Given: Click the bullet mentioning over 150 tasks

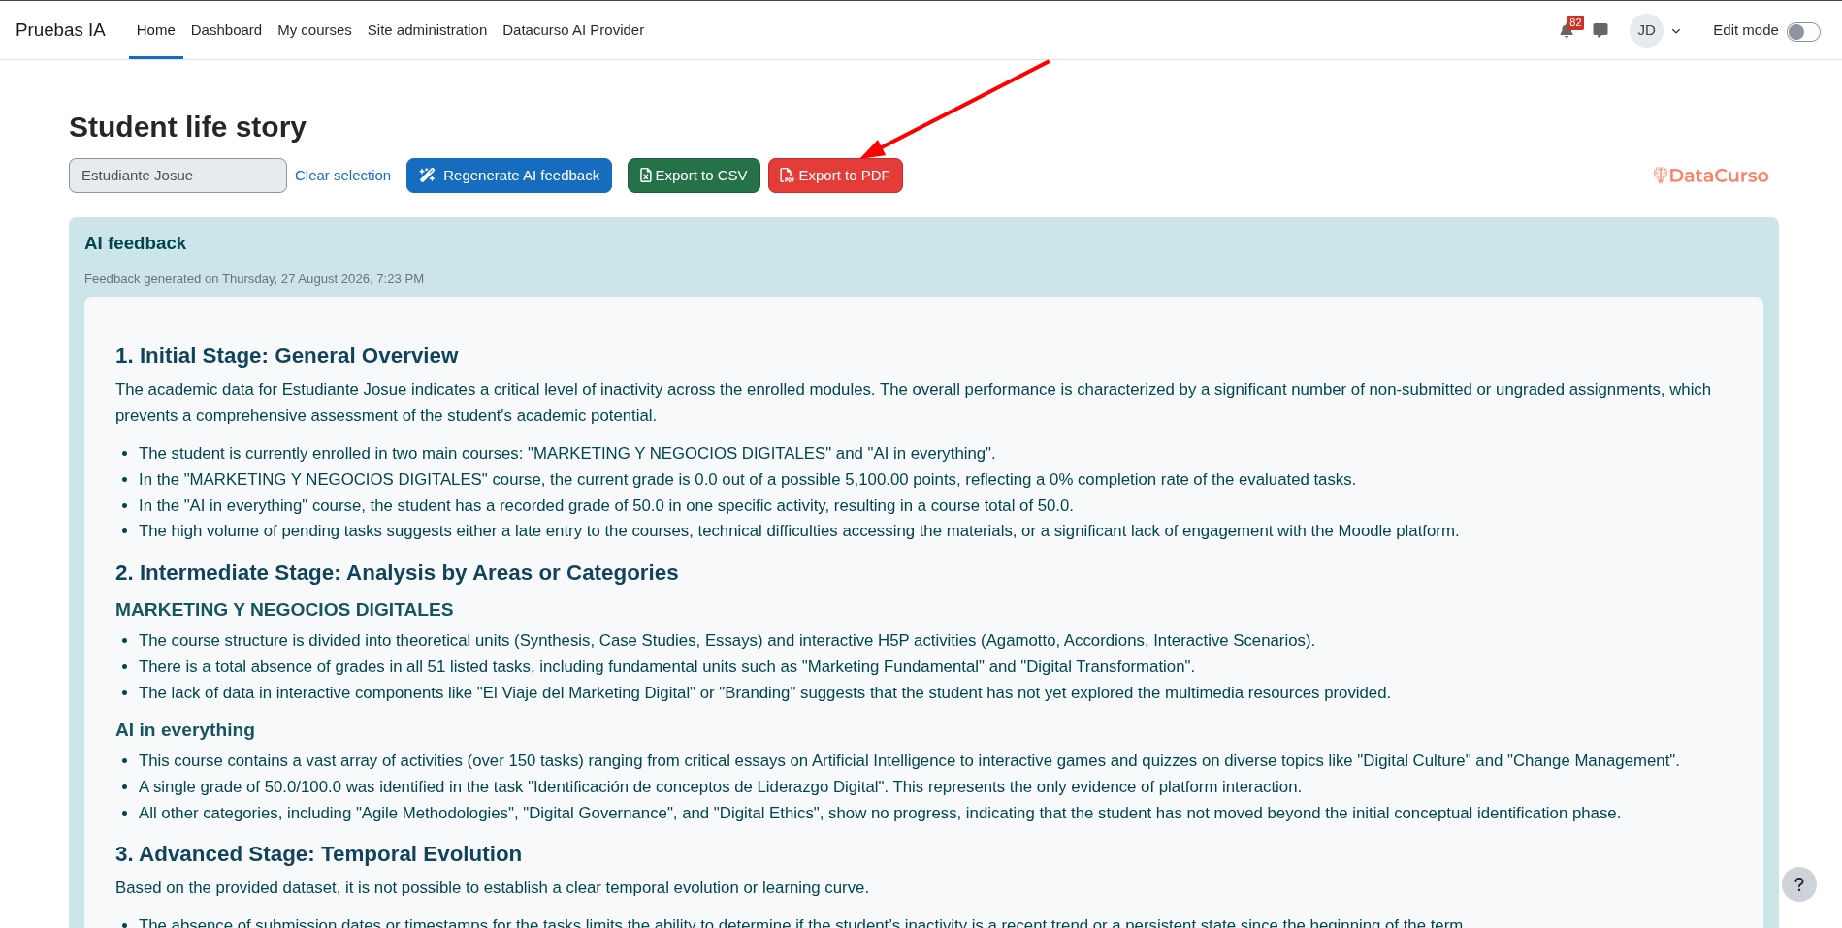Looking at the screenshot, I should click(909, 760).
